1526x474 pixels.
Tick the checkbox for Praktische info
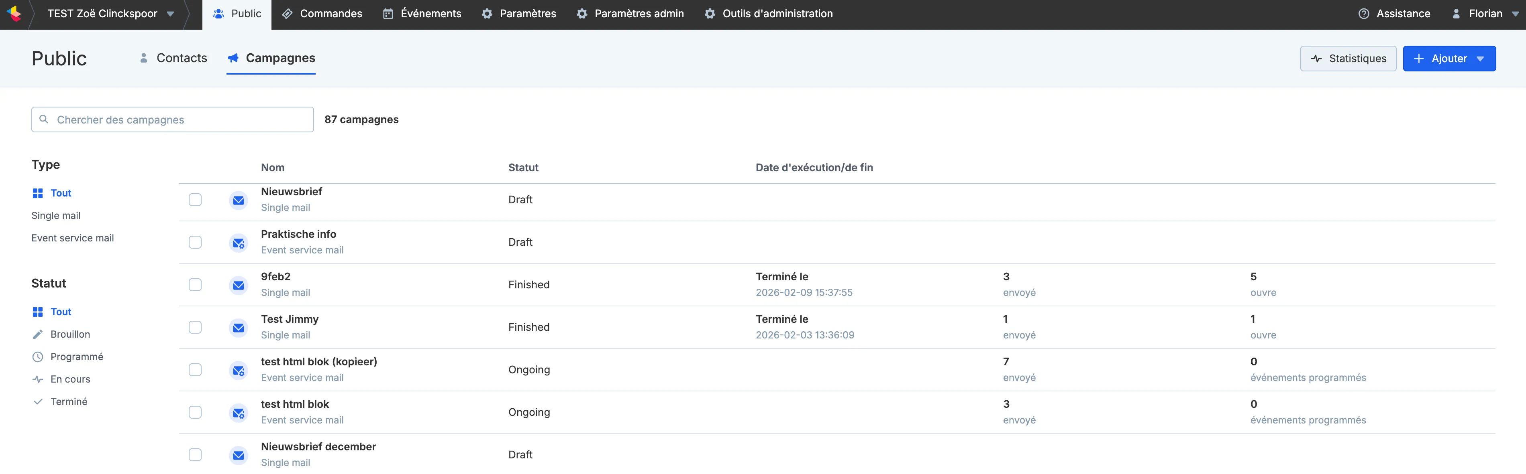point(195,242)
